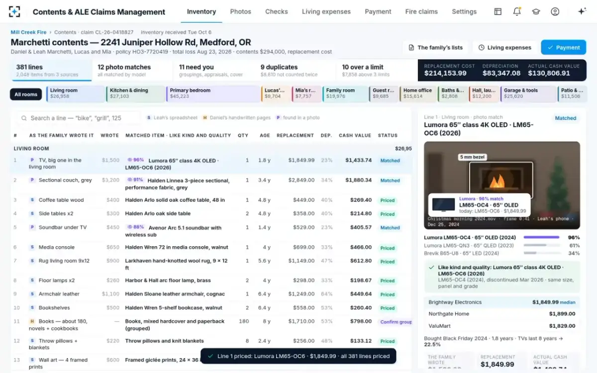Open The family's lists button
597x373 pixels.
[436, 48]
